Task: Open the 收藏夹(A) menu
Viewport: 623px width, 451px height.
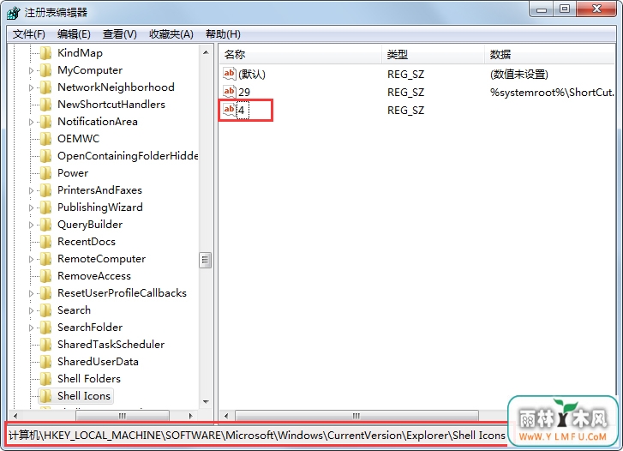Action: pos(171,34)
